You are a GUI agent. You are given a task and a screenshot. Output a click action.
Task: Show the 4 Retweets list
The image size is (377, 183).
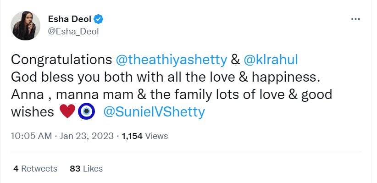point(35,169)
